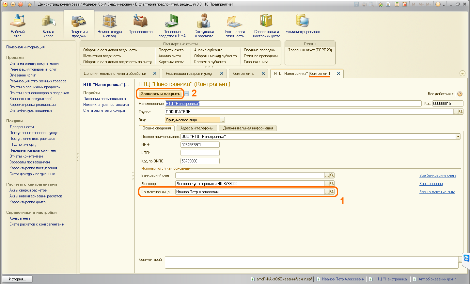
Task: Open the Рабочий стол section
Action: (18, 26)
